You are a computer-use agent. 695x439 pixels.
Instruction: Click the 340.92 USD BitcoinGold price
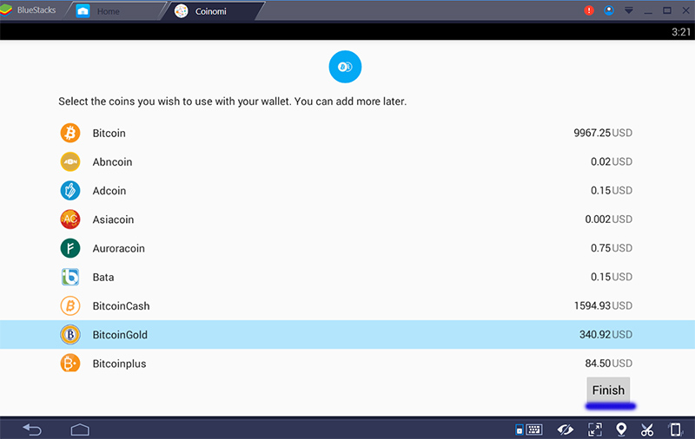(606, 334)
